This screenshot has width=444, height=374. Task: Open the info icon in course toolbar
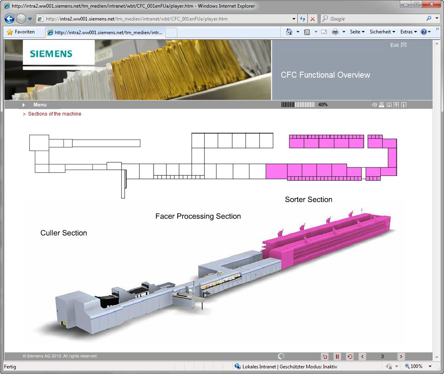point(403,105)
